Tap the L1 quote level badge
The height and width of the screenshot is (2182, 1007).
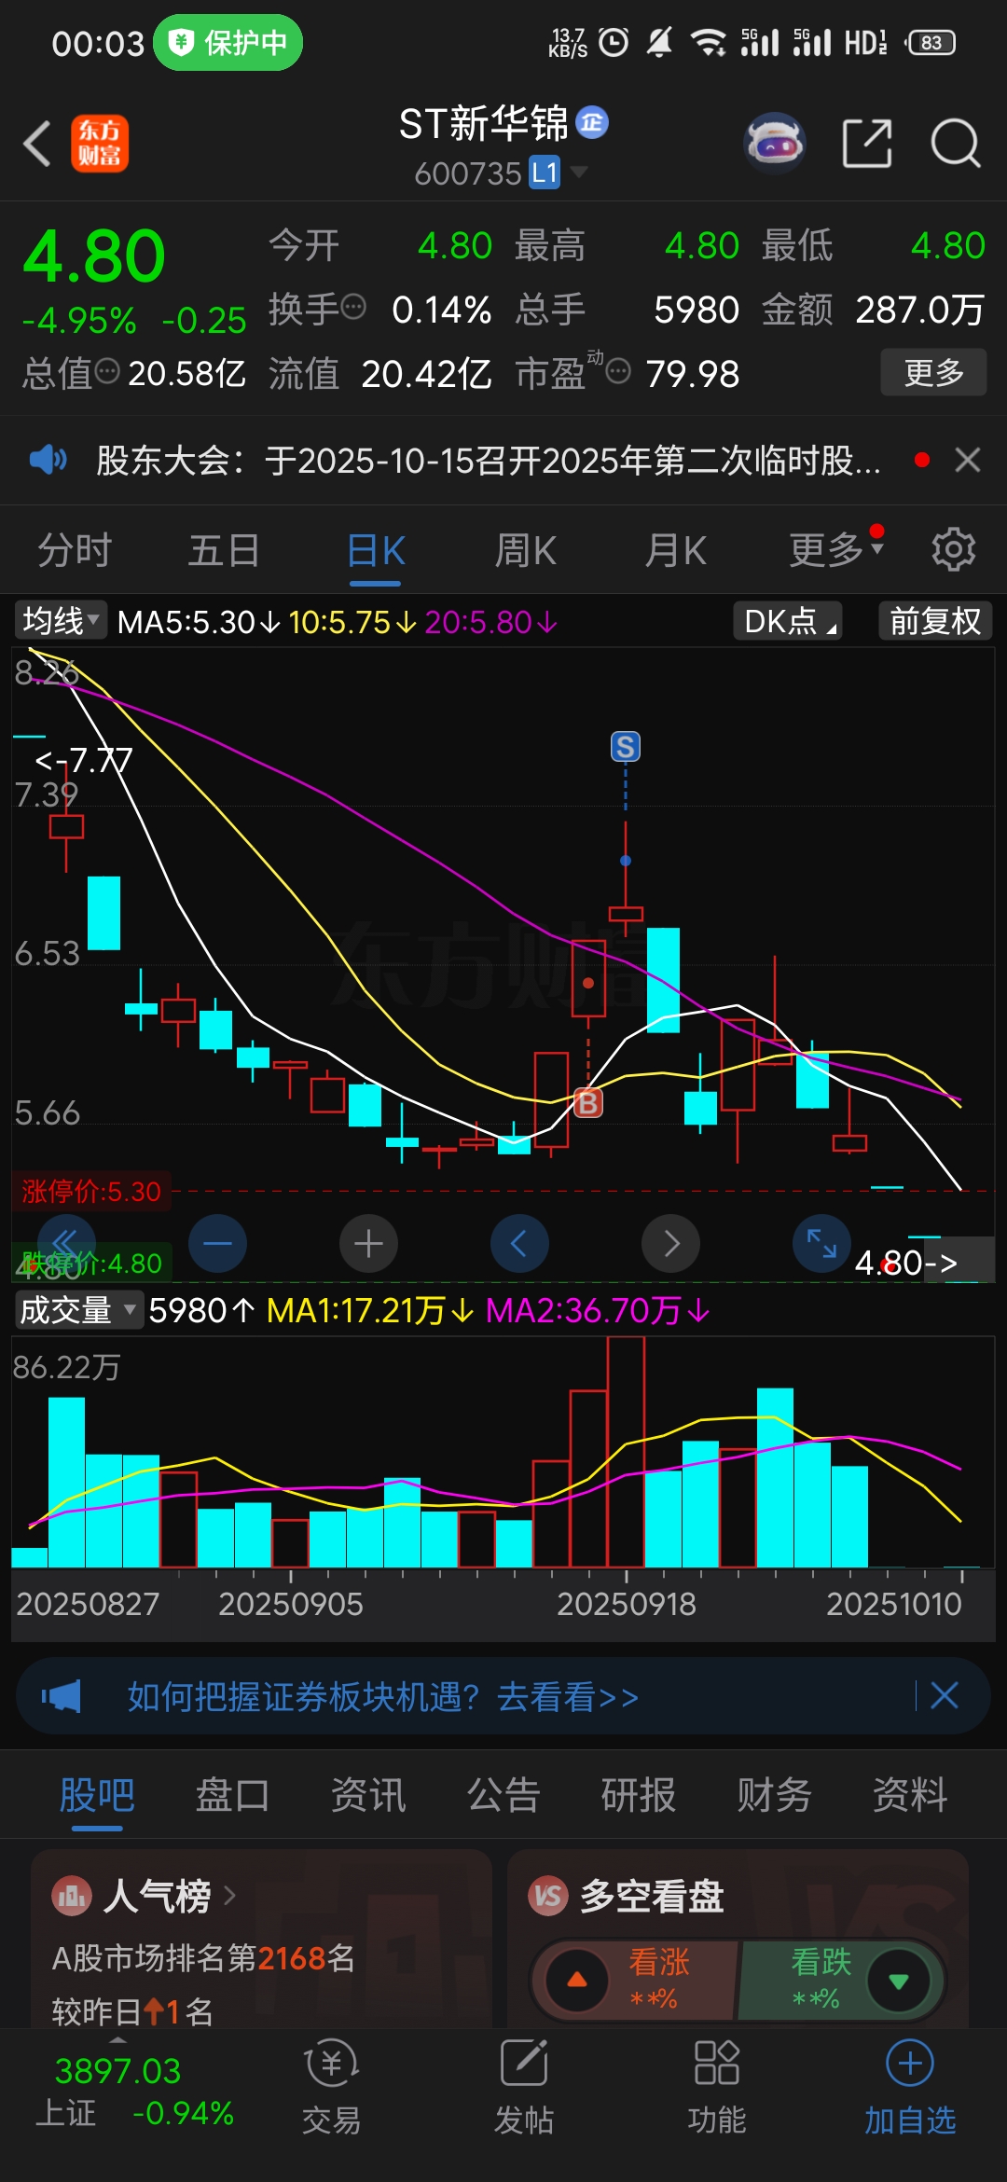[545, 173]
